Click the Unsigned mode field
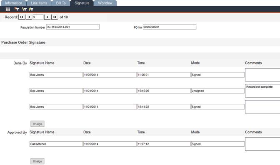Screen dimensions: 280x165 click(x=217, y=91)
